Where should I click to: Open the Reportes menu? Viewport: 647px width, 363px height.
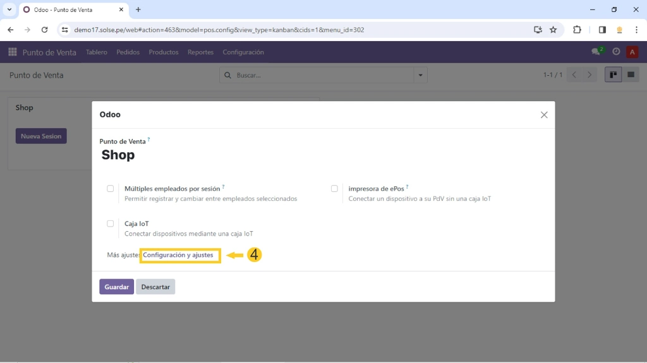click(x=200, y=52)
